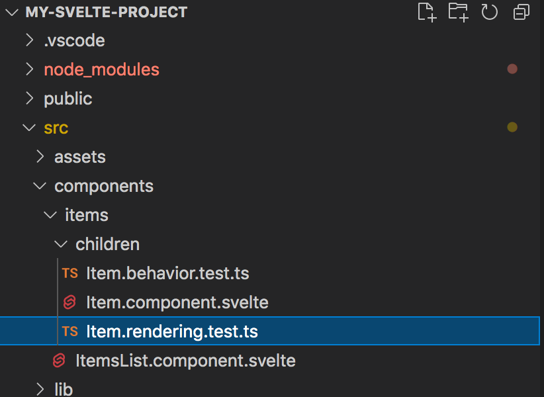Expand the node_modules folder chevron
This screenshot has width=544, height=397.
(x=30, y=69)
